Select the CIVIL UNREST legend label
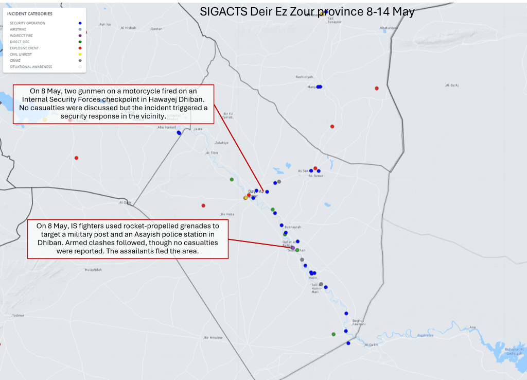527x380 pixels. [21, 55]
